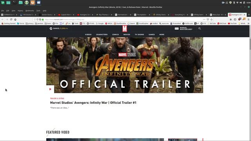Open the Getting Started bookmark
Screen dimensions: 251x141
[x=8, y=23]
